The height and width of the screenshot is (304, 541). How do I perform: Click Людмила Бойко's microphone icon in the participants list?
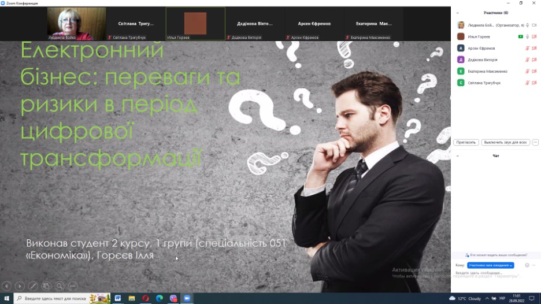527,25
